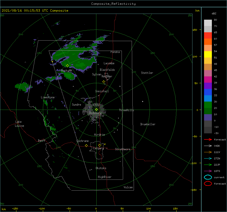
Task: Click the Okotoks label
Action: click(101, 168)
